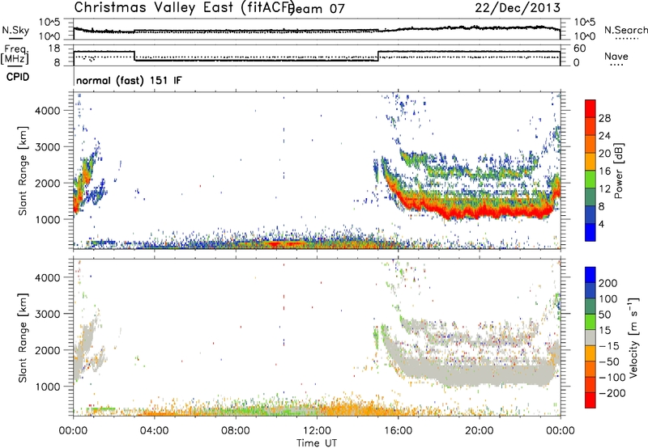Click the power panel's "Slant Range [km]" axis title
The width and height of the screenshot is (648, 448).
click(x=23, y=171)
